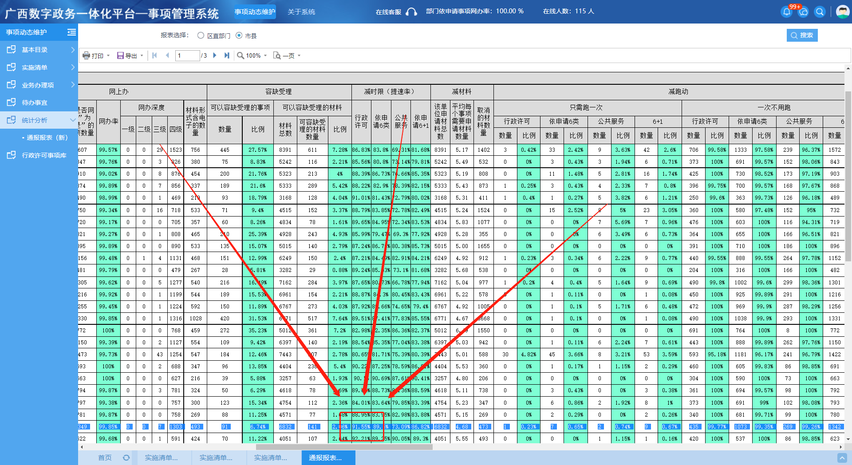
Task: Open the user avatar profile
Action: coord(842,12)
